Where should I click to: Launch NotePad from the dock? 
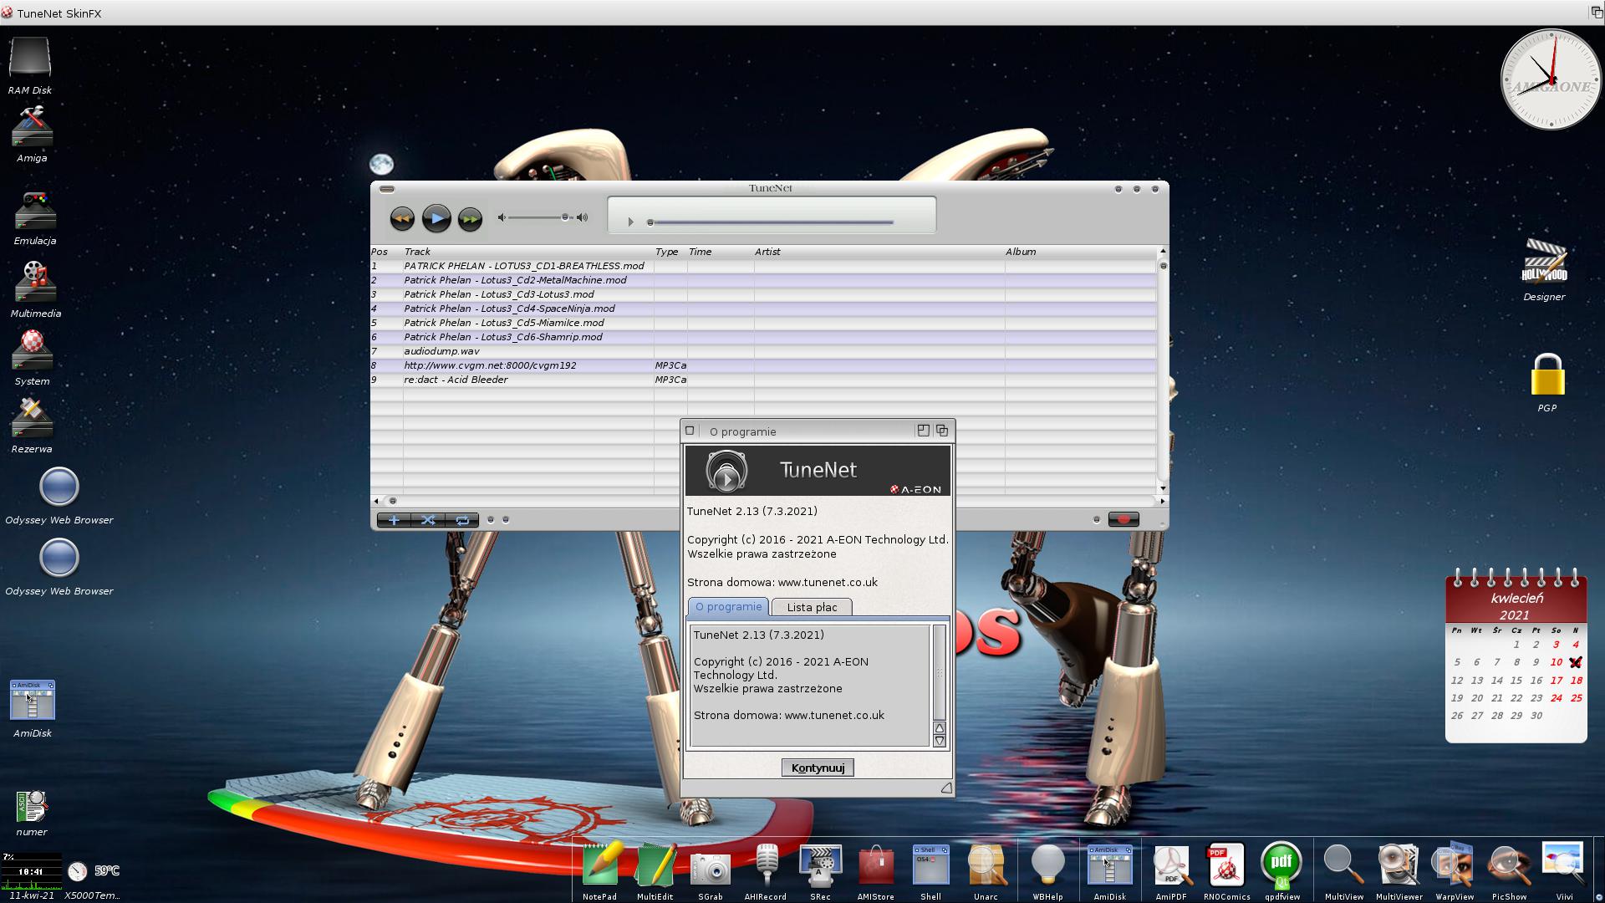(600, 870)
